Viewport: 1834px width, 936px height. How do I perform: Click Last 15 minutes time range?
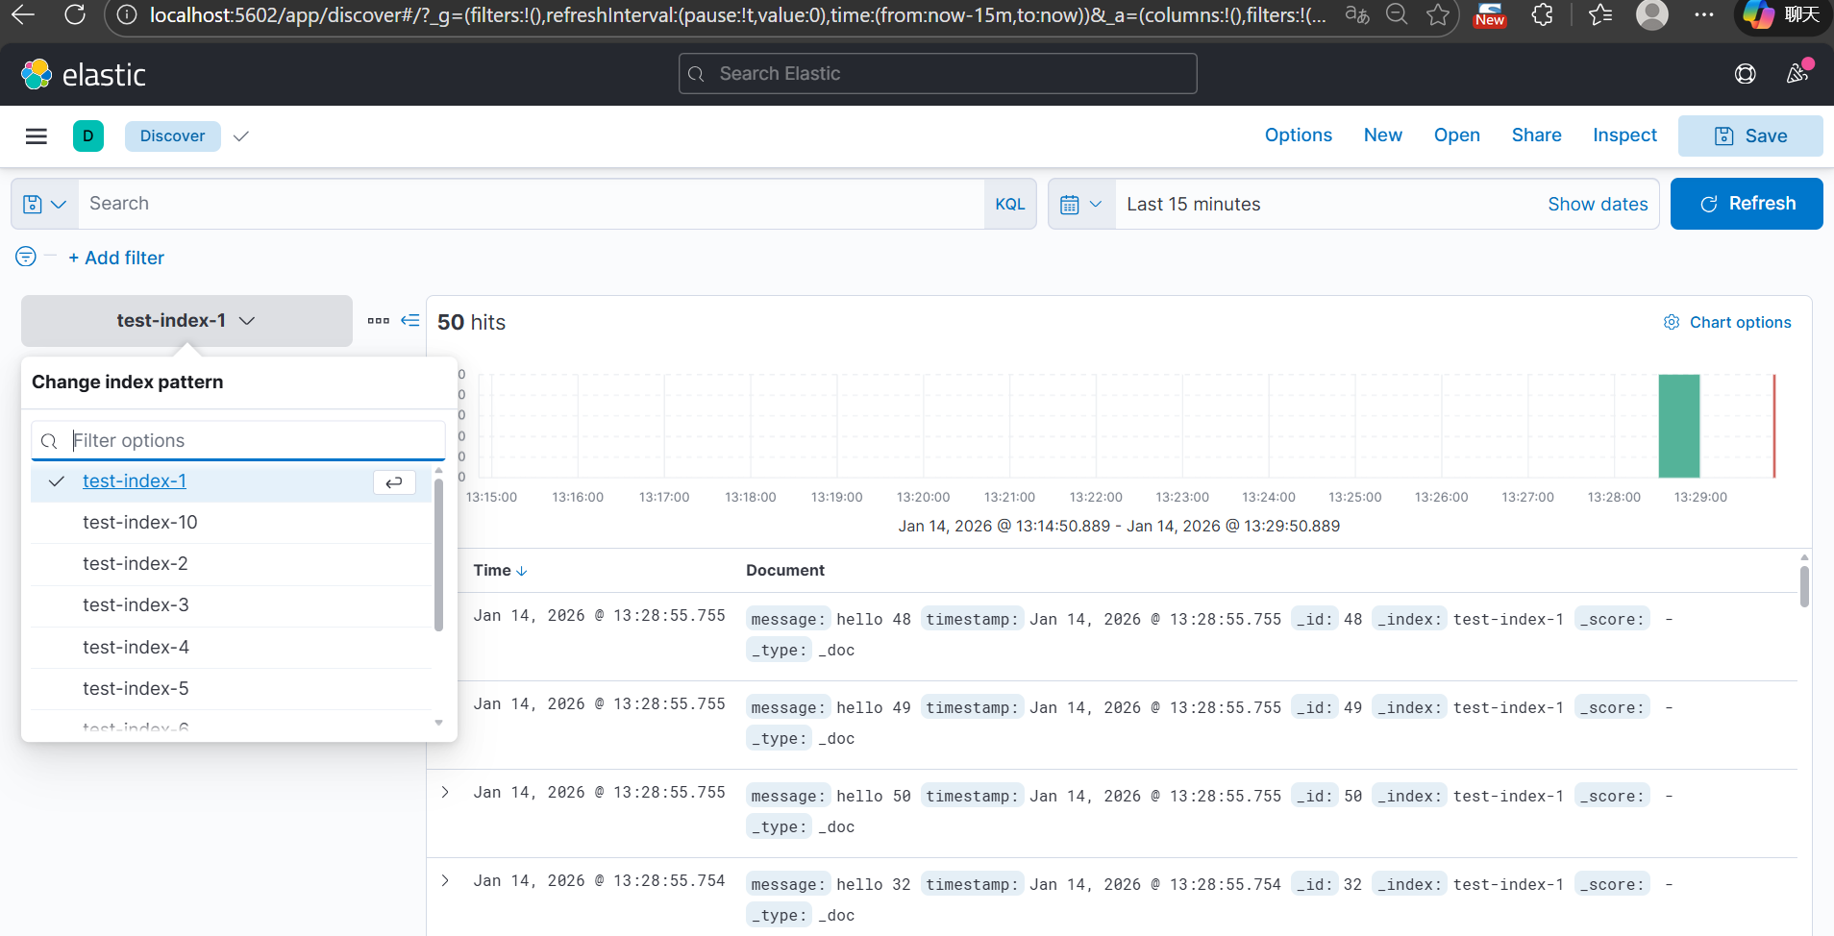click(x=1193, y=204)
